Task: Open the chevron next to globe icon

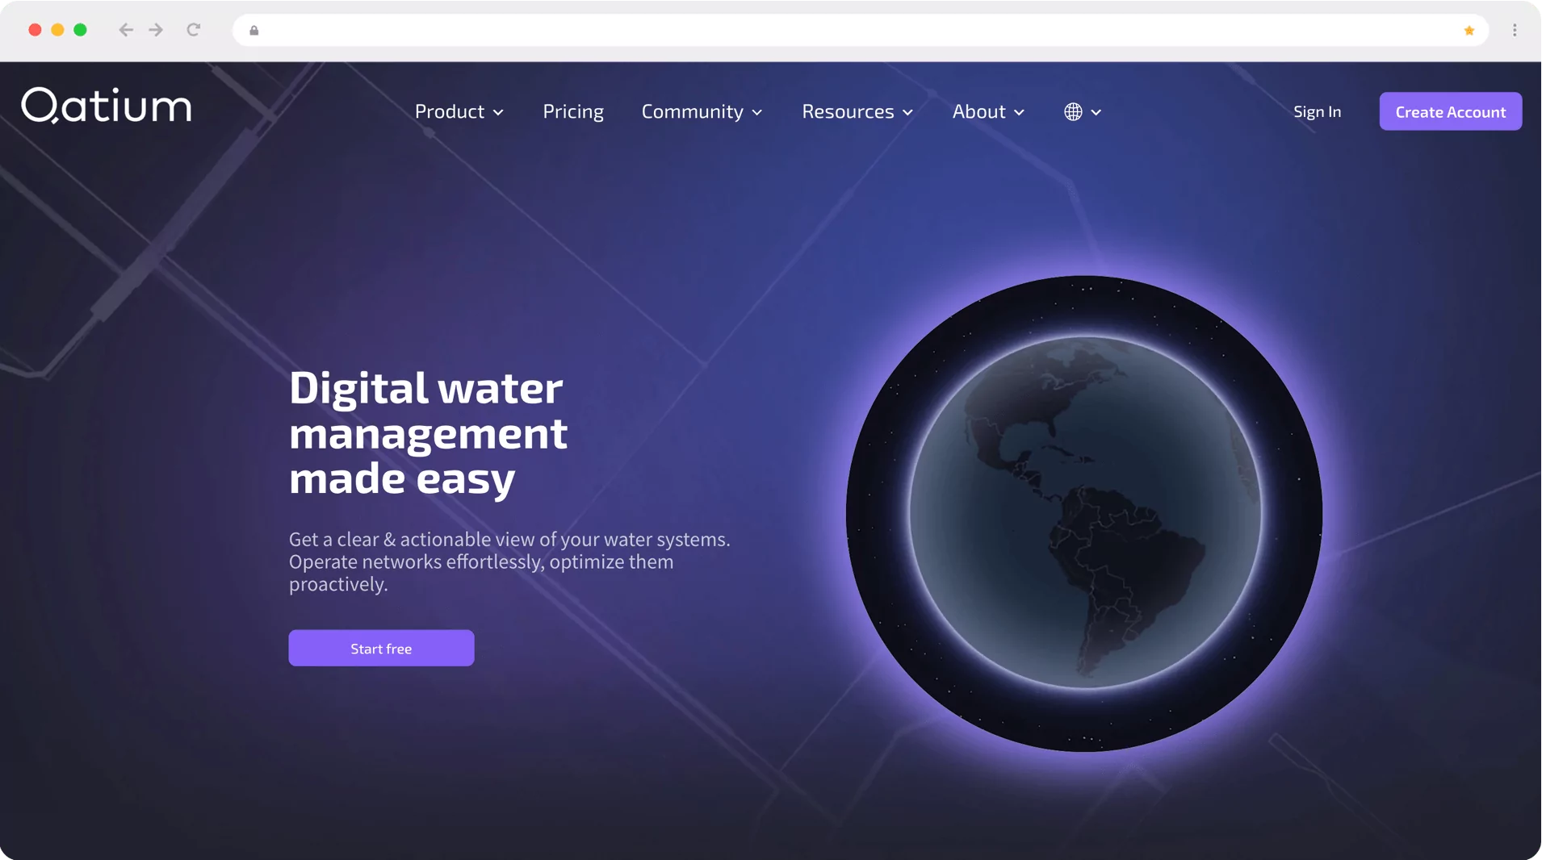Action: tap(1096, 113)
